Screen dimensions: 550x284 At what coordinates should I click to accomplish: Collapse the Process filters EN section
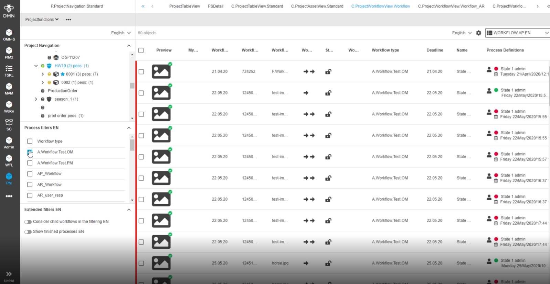[x=129, y=128]
